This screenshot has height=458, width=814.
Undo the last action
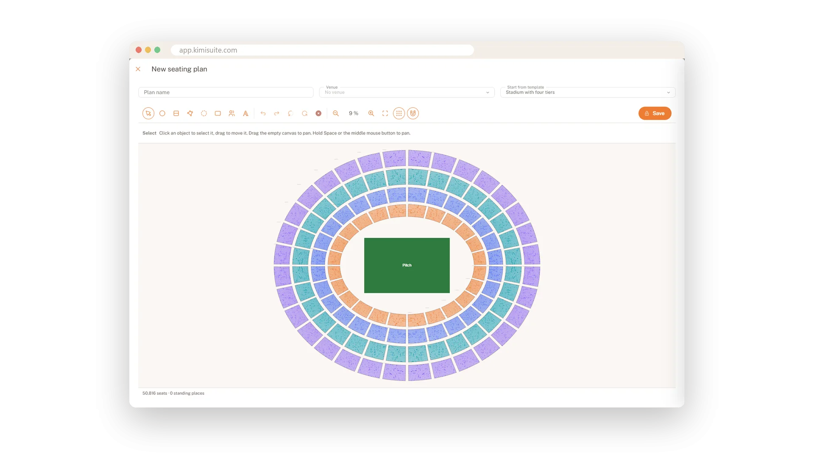coord(263,113)
